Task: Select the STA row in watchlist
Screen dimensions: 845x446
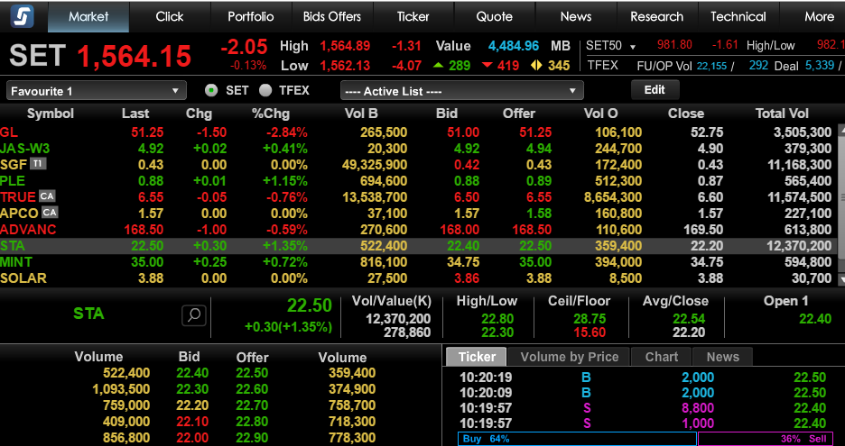Action: pos(418,246)
